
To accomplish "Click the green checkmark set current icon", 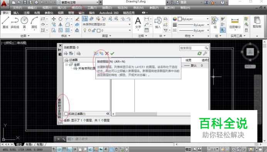I will 112,53.
